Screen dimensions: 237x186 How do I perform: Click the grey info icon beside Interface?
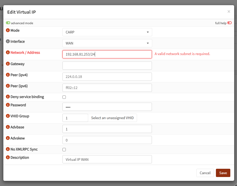click(8, 41)
